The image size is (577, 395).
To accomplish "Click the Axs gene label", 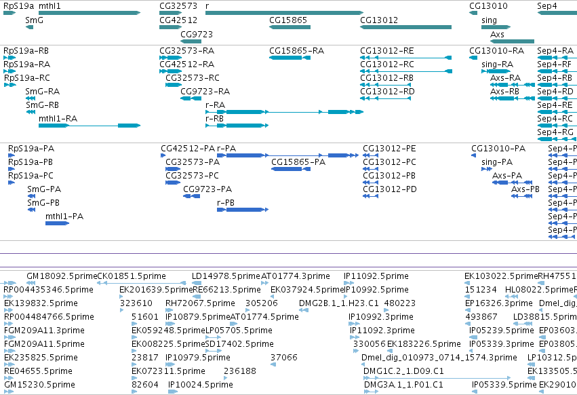I will [x=497, y=34].
